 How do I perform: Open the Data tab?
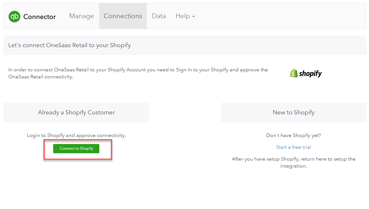tap(159, 16)
